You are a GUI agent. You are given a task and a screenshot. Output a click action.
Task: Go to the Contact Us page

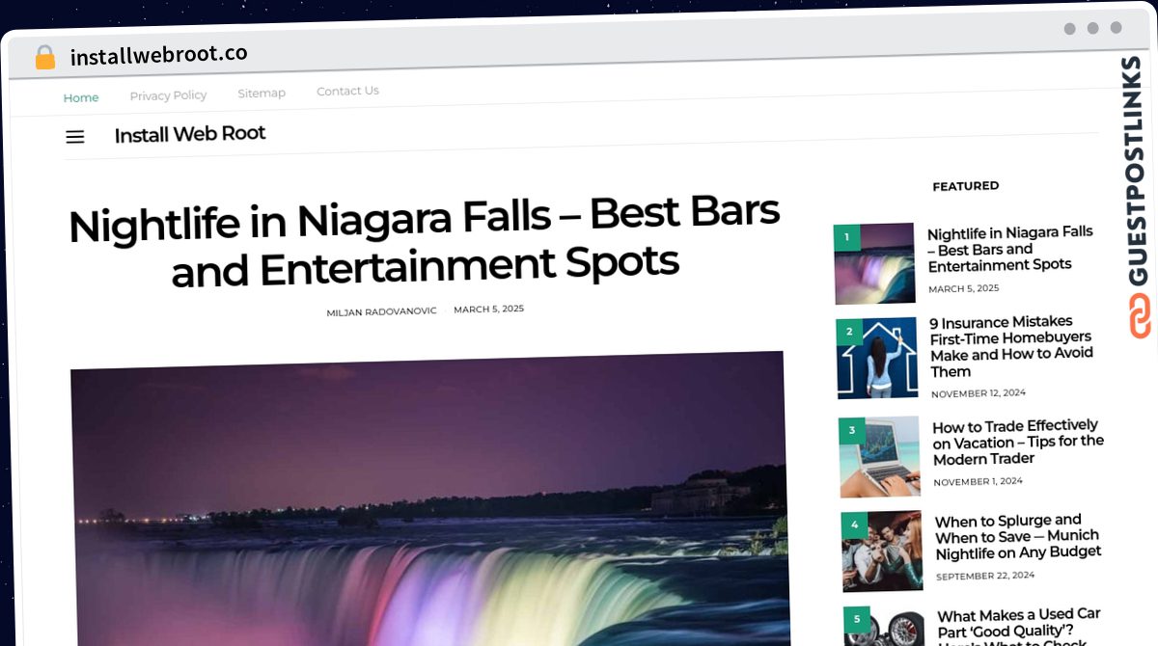(347, 91)
